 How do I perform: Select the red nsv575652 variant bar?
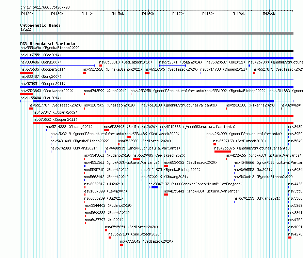point(163,123)
